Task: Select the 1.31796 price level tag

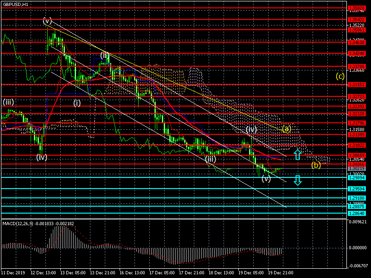Action: pyautogui.click(x=357, y=123)
